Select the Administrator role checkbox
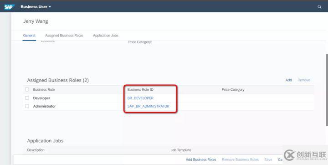 click(27, 106)
